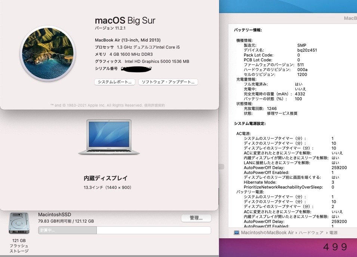Click the macOS Big Sur wallpaper logo
Image resolution: width=357 pixels, height=257 pixels.
[x=48, y=53]
